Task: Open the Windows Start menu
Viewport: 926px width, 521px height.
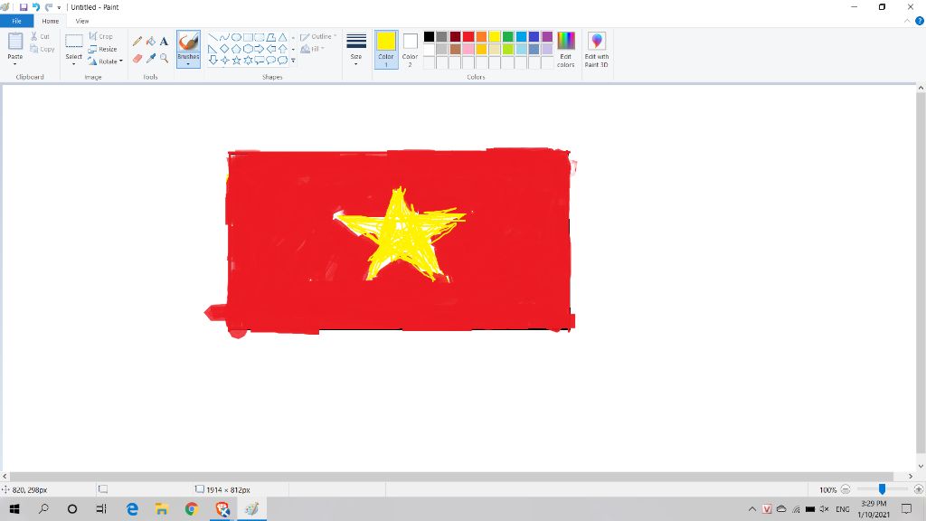Action: pyautogui.click(x=14, y=508)
